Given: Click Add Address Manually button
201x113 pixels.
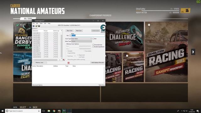Looking at the screenshot, I should [97, 62].
